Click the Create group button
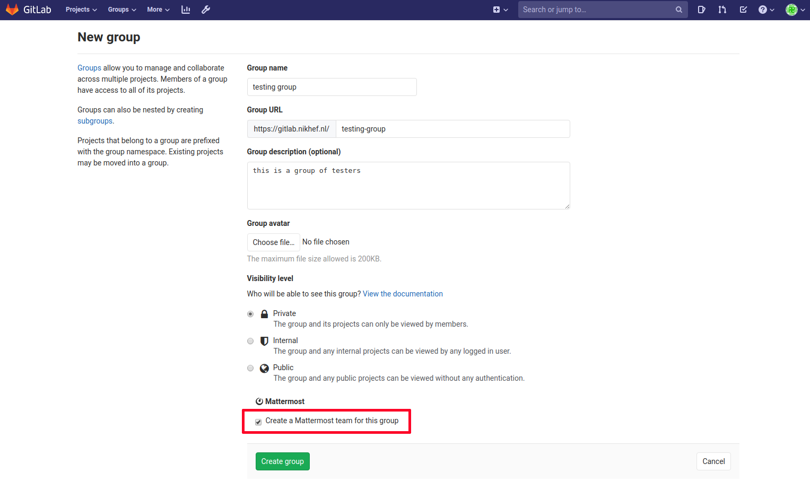 282,461
